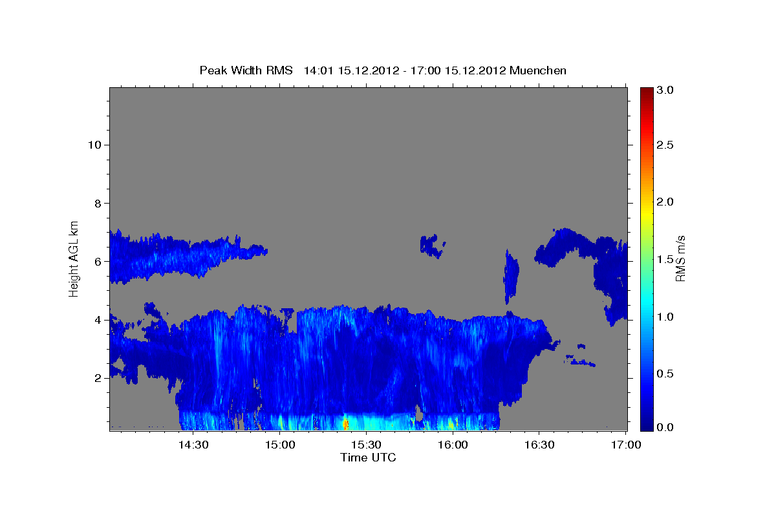Screen dimensions: 776x517
Task: Click the 17:00 time tick label
Action: [626, 445]
